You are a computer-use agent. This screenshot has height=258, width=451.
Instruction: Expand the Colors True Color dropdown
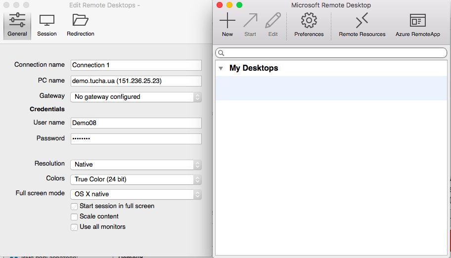136,179
